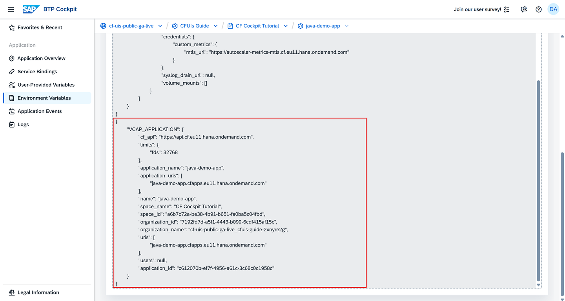Expand the cf-uis-public-ga-live breadcrumb dropdown
This screenshot has width=565, height=301.
[160, 26]
